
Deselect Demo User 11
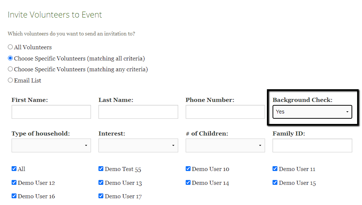point(275,169)
